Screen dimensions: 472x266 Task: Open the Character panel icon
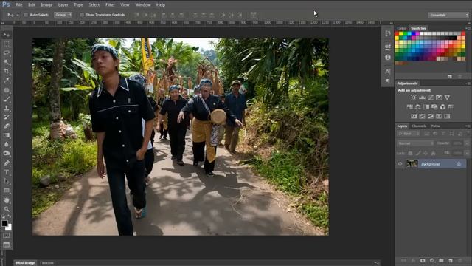click(x=388, y=72)
